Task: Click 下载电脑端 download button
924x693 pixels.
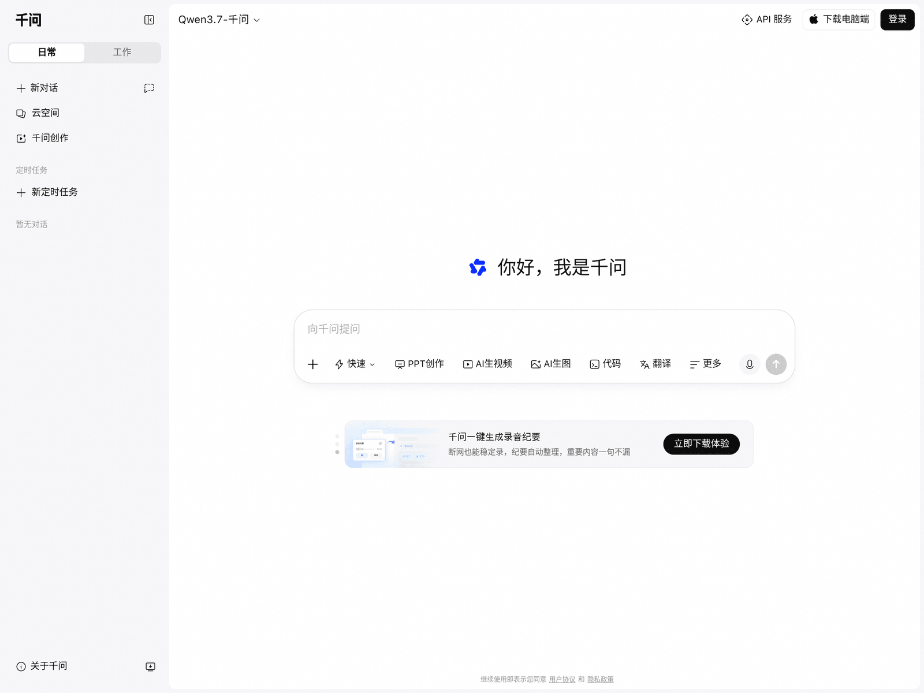Action: pyautogui.click(x=839, y=20)
